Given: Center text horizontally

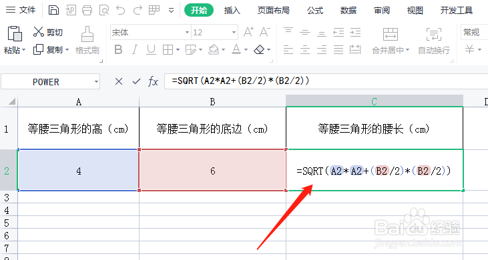Looking at the screenshot, I should (305, 49).
